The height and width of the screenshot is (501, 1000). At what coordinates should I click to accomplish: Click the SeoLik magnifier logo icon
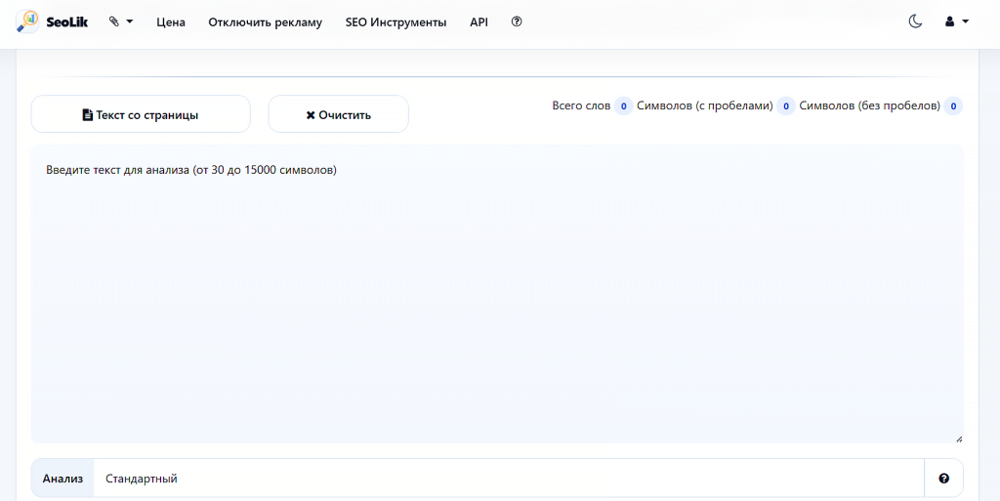27,21
